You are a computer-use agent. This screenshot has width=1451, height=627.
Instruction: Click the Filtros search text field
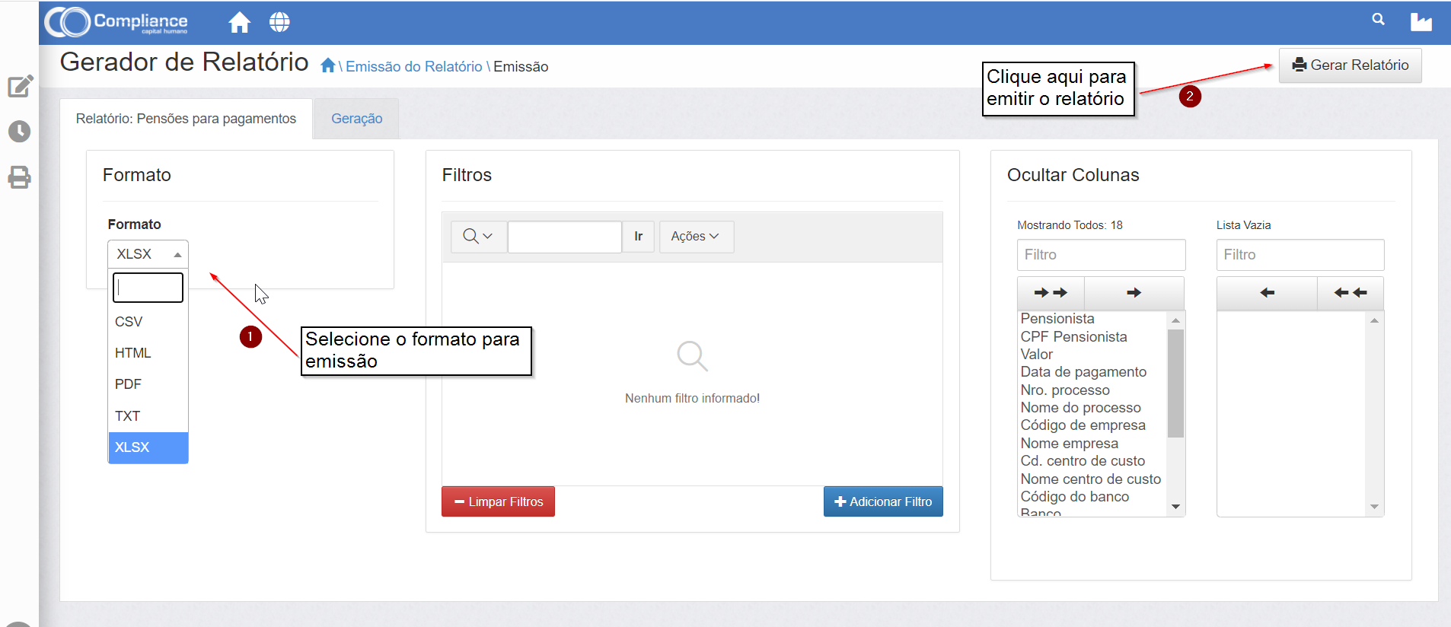(x=564, y=237)
